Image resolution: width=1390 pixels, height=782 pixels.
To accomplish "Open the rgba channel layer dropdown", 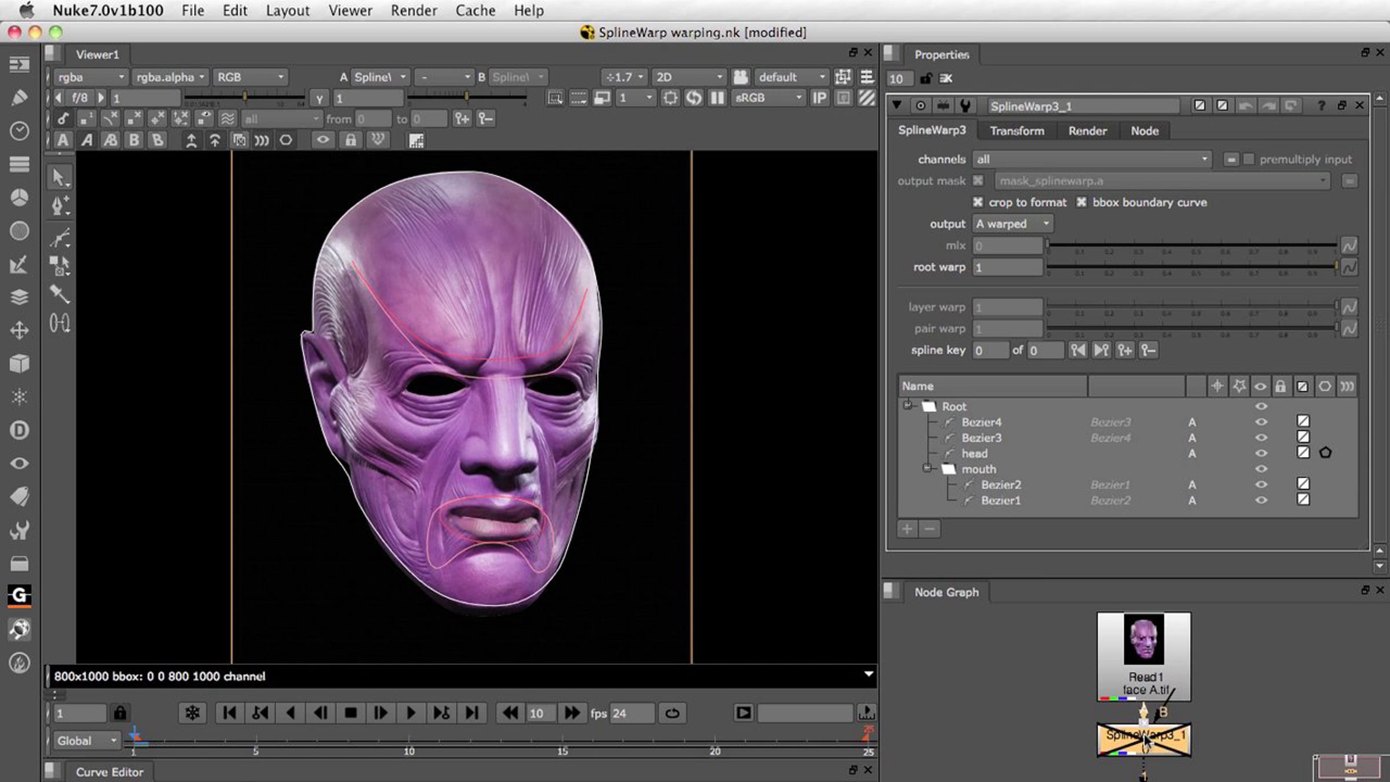I will coord(90,77).
